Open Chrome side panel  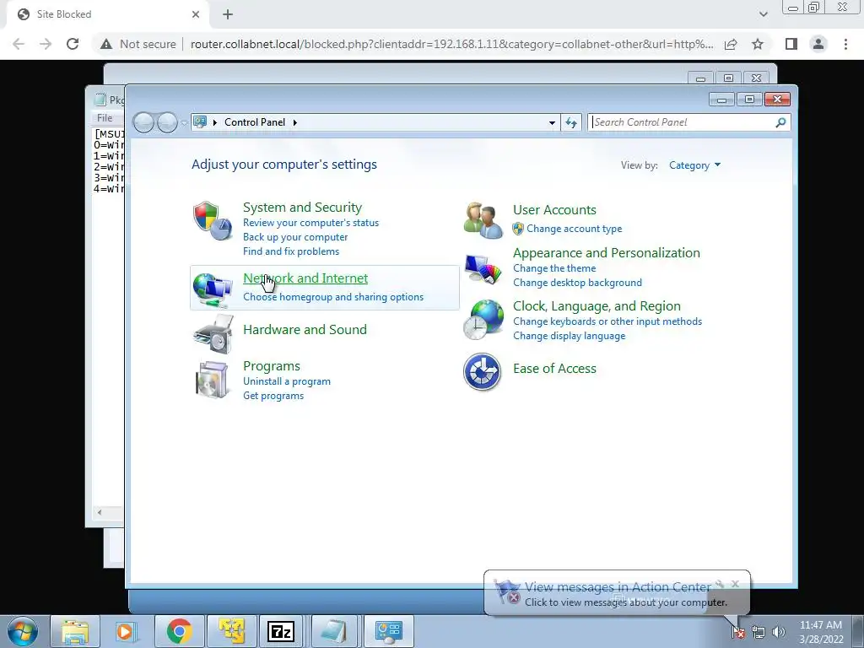[791, 44]
